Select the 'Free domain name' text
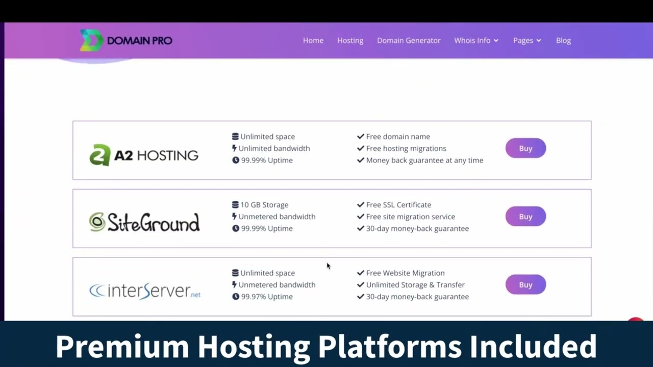 pos(398,137)
